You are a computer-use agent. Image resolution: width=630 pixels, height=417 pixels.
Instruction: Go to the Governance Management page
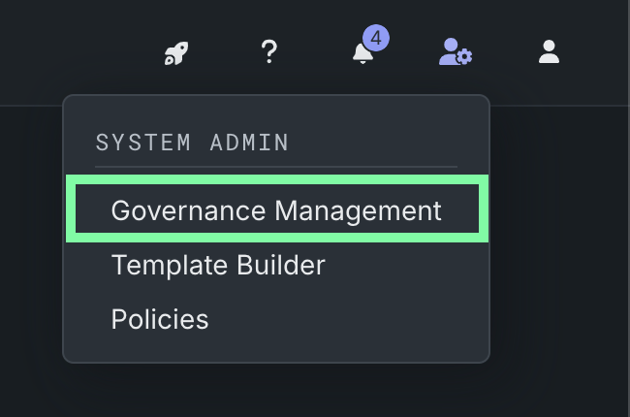point(276,210)
